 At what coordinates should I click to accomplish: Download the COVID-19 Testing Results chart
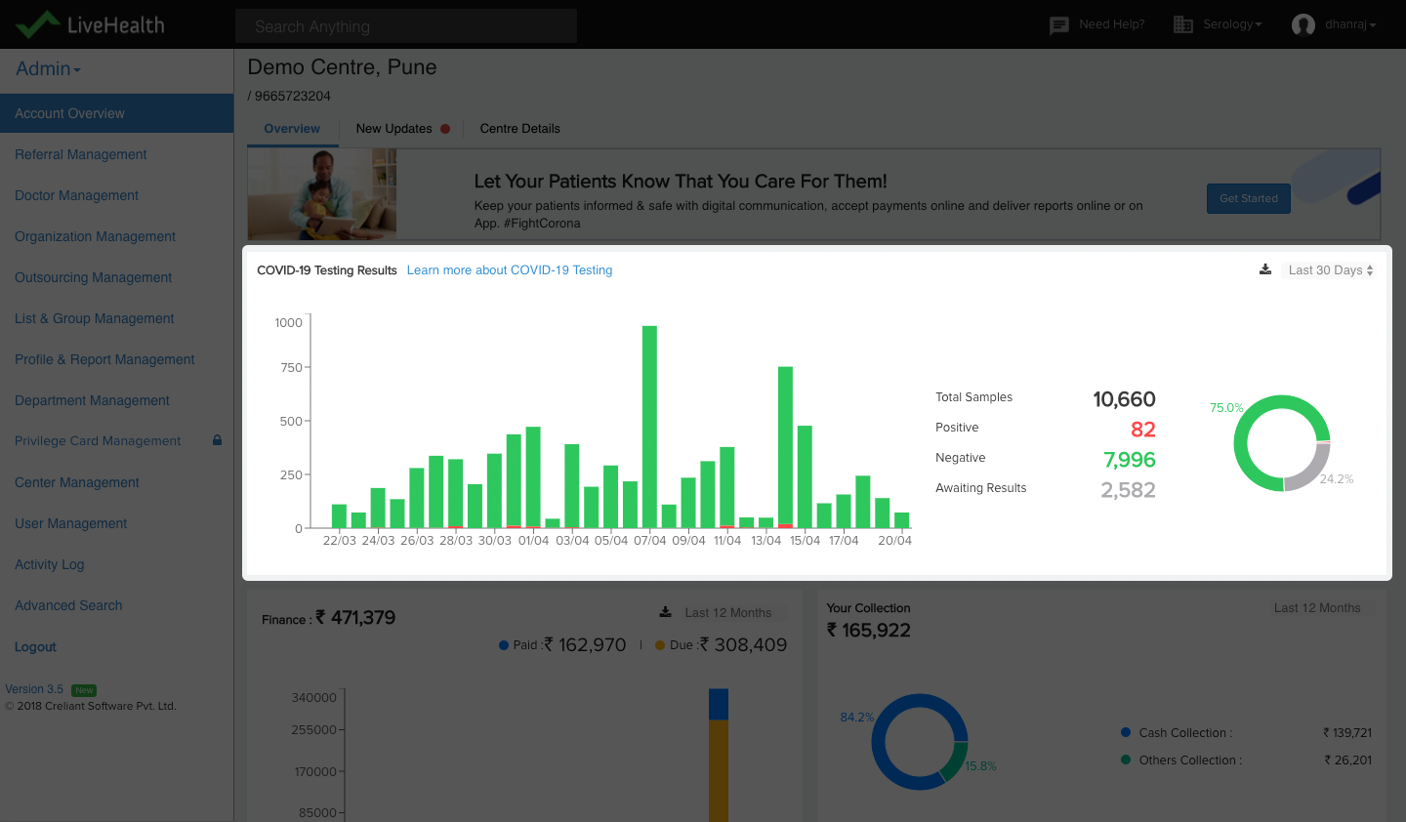(x=1265, y=269)
